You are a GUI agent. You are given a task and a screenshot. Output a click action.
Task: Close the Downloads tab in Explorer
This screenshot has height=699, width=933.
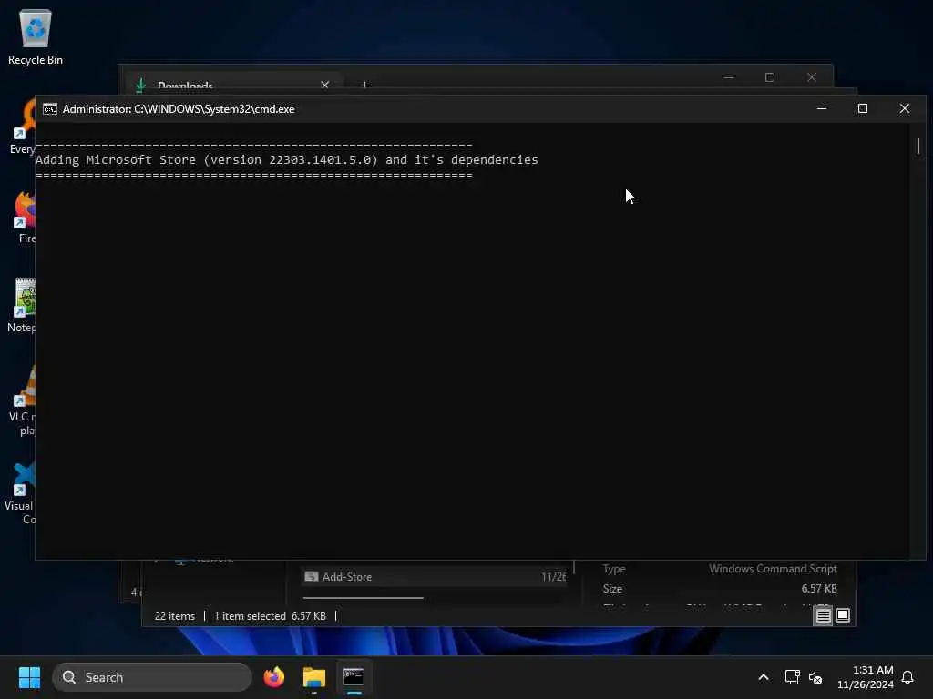click(x=325, y=85)
